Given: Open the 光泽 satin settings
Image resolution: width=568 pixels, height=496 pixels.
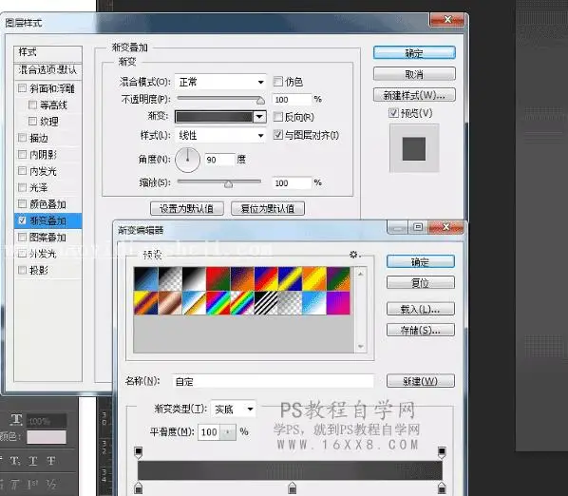Looking at the screenshot, I should (x=39, y=188).
